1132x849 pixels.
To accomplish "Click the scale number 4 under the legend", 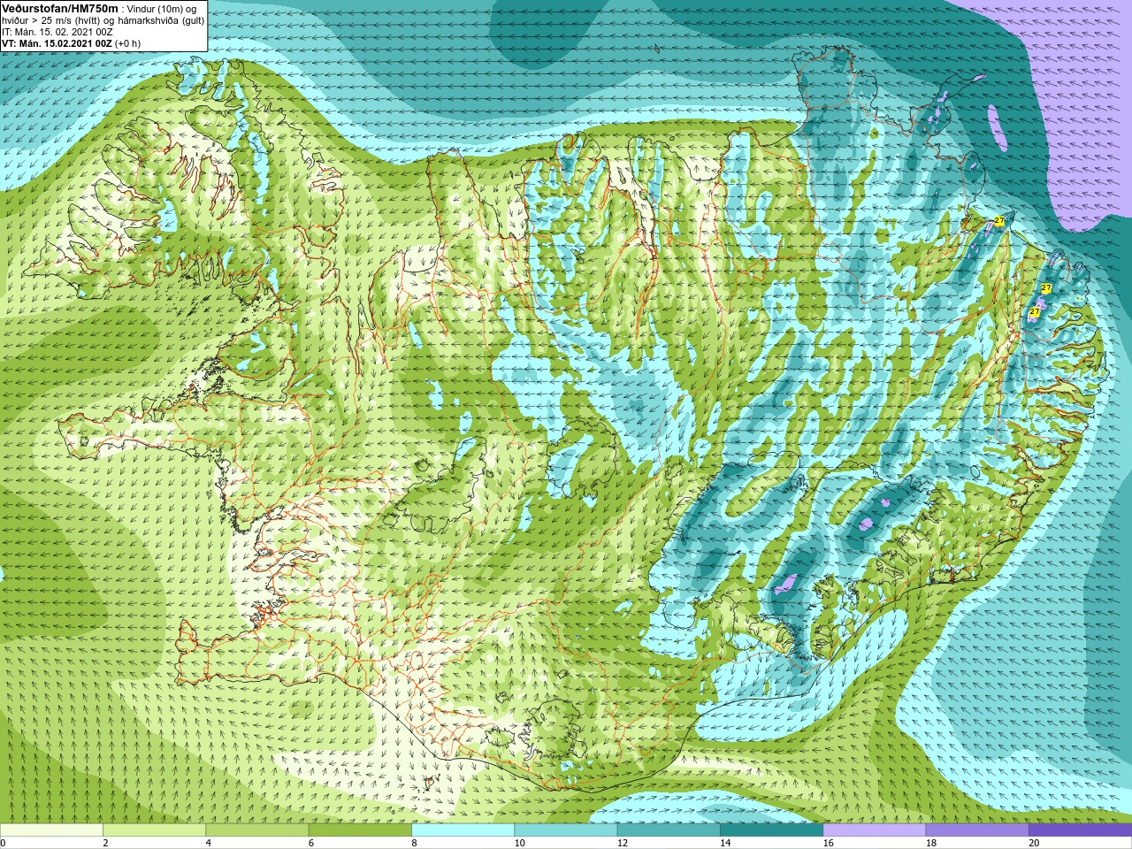I will point(208,843).
